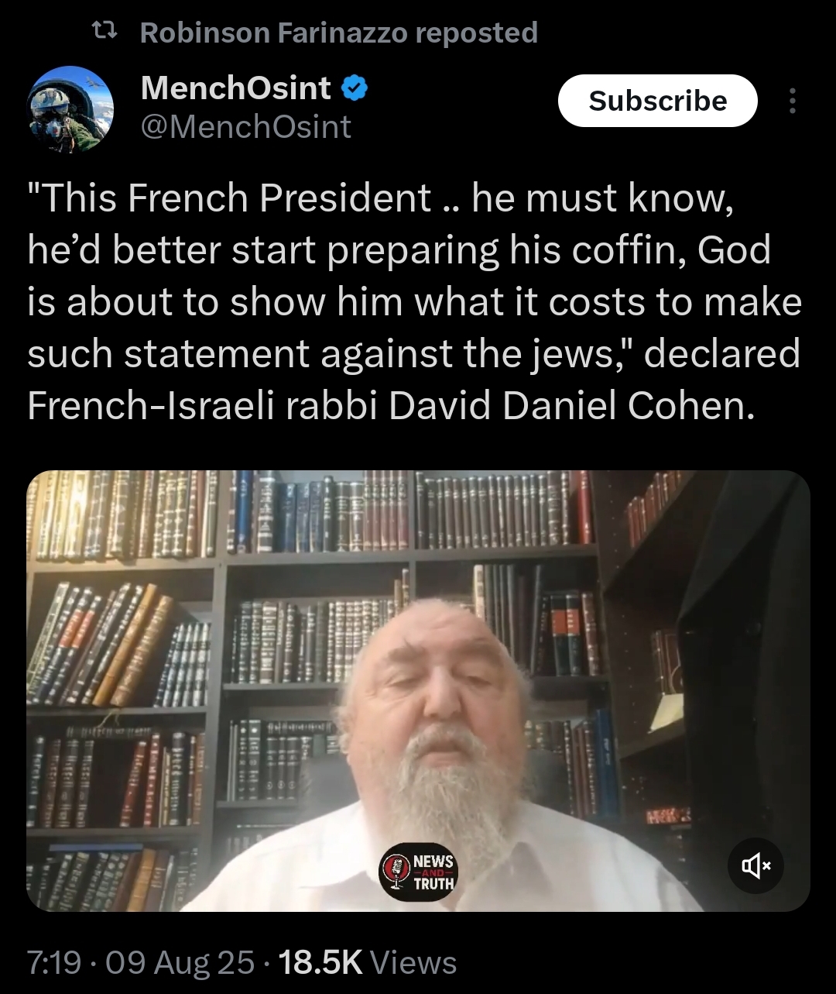Click the fighter pilot image in the avatar

(70, 109)
